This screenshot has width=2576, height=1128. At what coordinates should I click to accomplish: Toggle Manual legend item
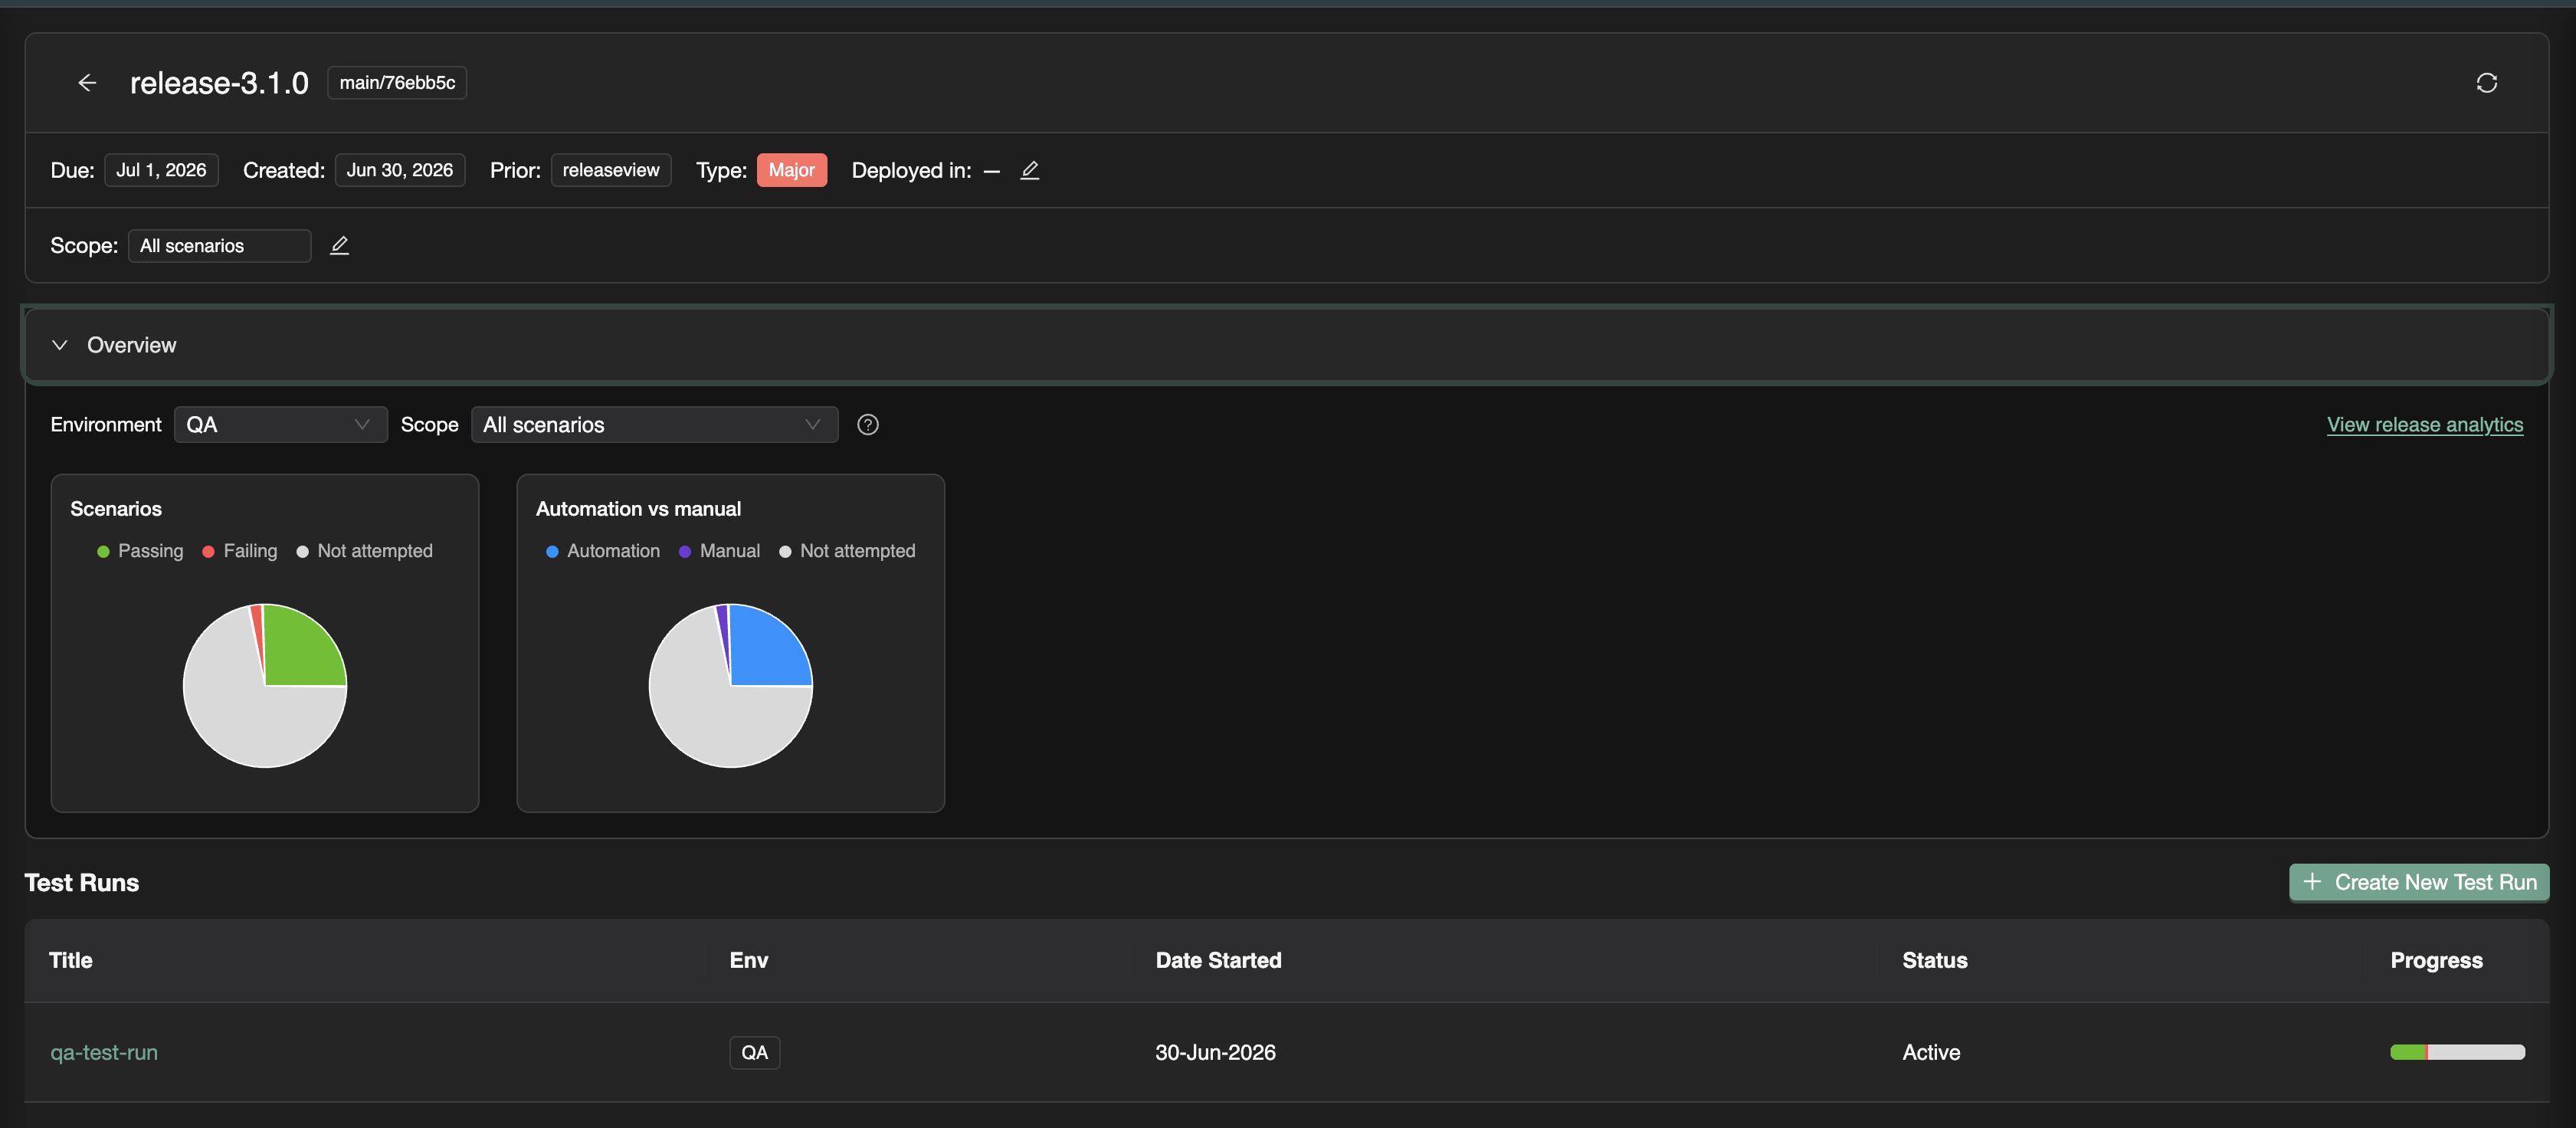pos(719,551)
